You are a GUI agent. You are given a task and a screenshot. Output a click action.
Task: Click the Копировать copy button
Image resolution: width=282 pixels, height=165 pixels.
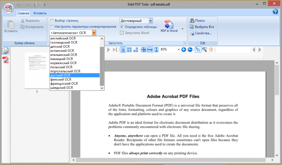(x=32, y=27)
